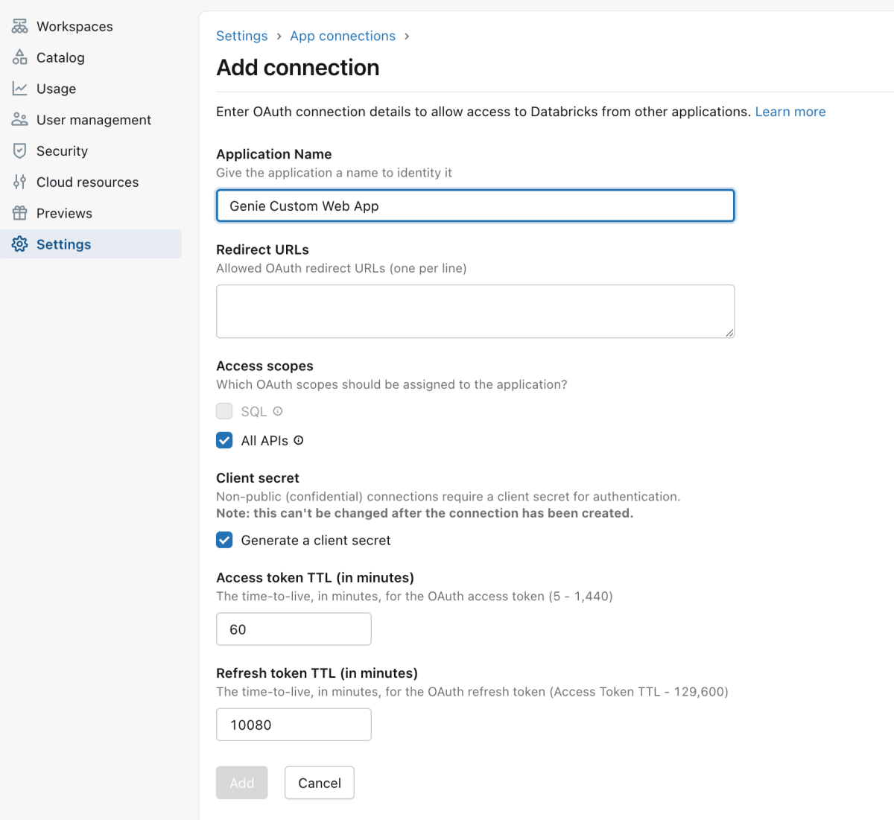The height and width of the screenshot is (820, 894).
Task: Click the info icon next to SQL scope
Action: pos(277,410)
